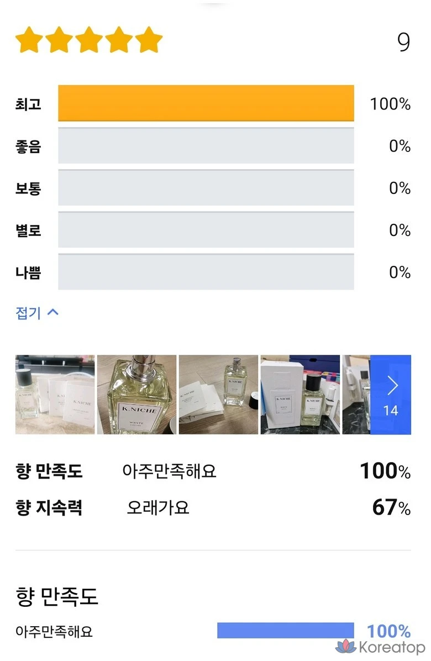Open the photo with the white box
This screenshot has width=431, height=661.
coord(300,395)
